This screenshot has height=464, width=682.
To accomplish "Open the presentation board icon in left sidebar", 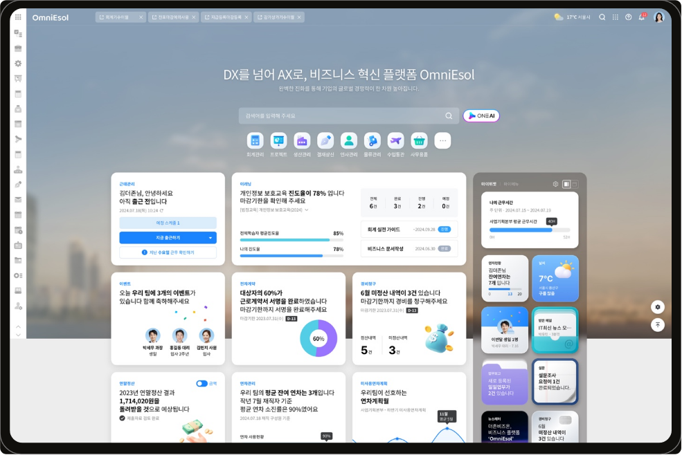I will click(x=18, y=79).
